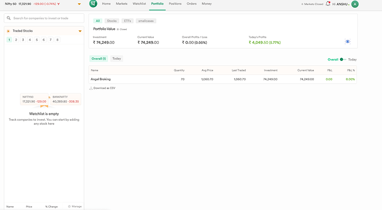Image resolution: width=382 pixels, height=210 pixels.
Task: Open the Angel Broking holding row
Action: (223, 79)
